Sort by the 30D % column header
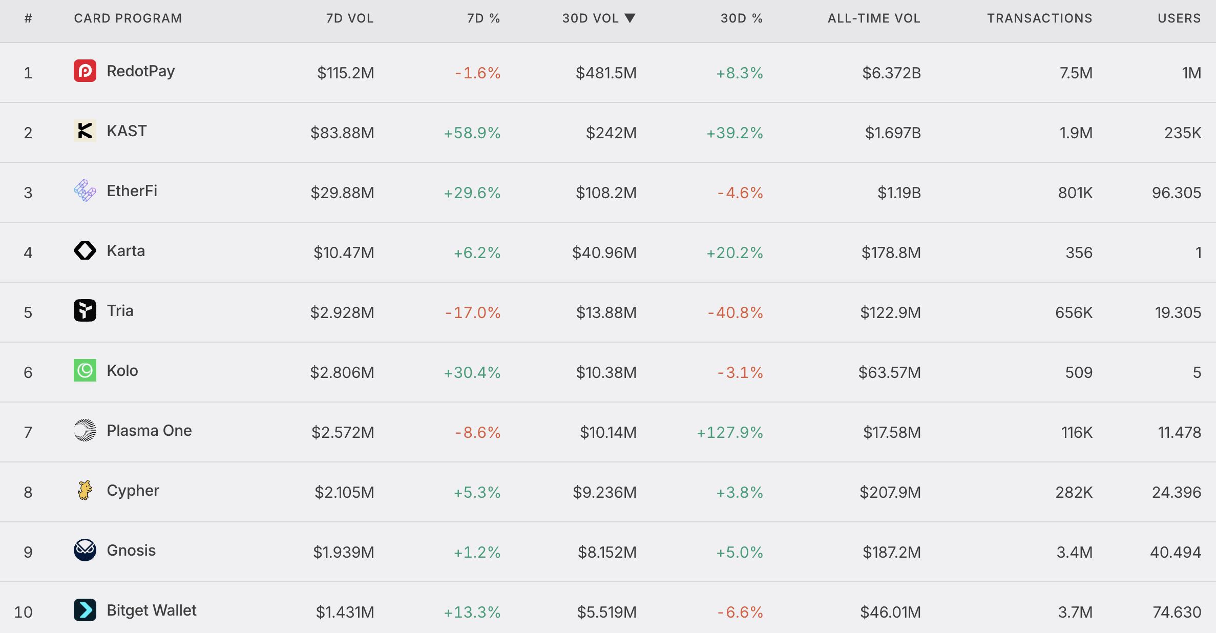This screenshot has height=633, width=1216. click(x=742, y=18)
